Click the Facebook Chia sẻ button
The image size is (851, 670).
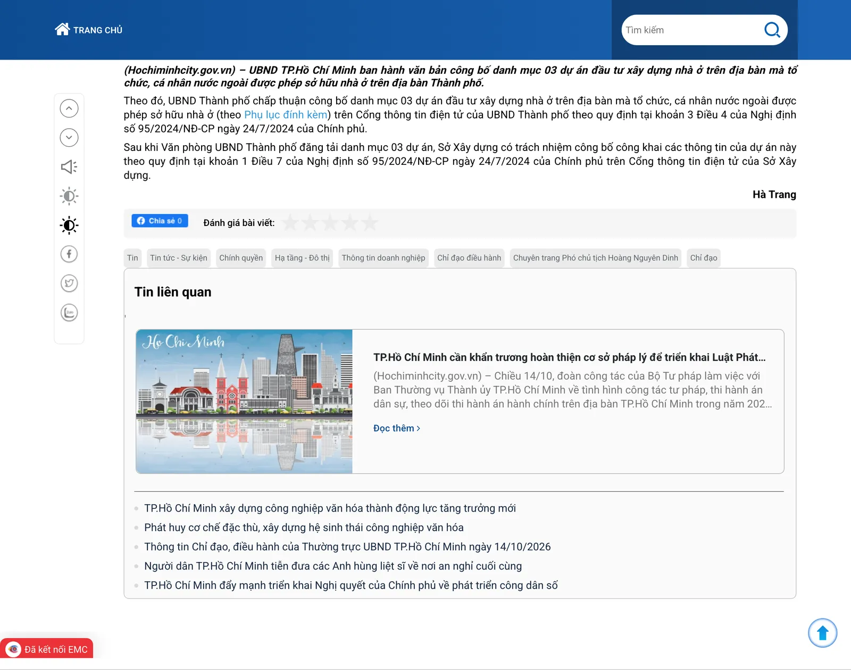[x=160, y=221]
